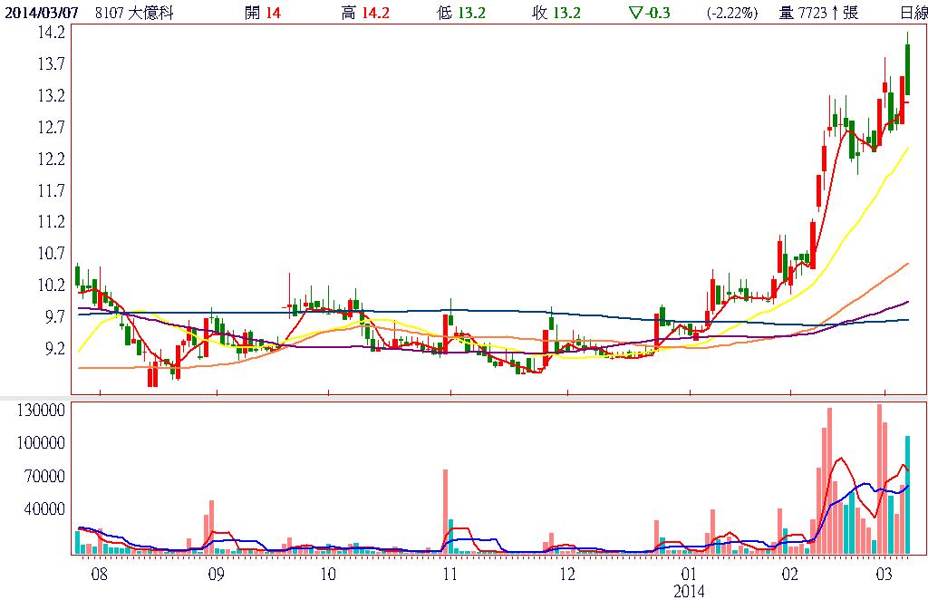This screenshot has width=928, height=600.
Task: Click the down triangle price change icon
Action: [634, 13]
